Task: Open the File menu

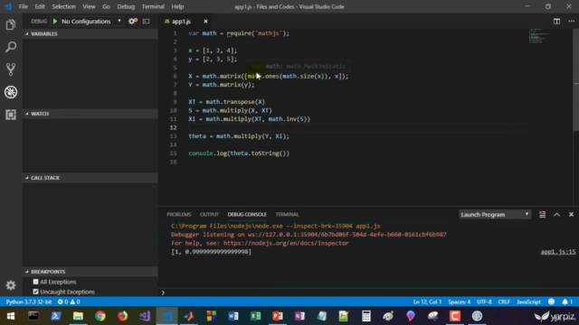Action: (24, 6)
